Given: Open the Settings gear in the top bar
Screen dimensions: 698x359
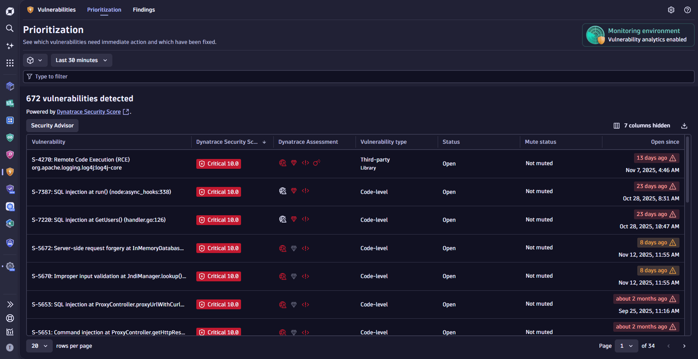Looking at the screenshot, I should (x=671, y=10).
